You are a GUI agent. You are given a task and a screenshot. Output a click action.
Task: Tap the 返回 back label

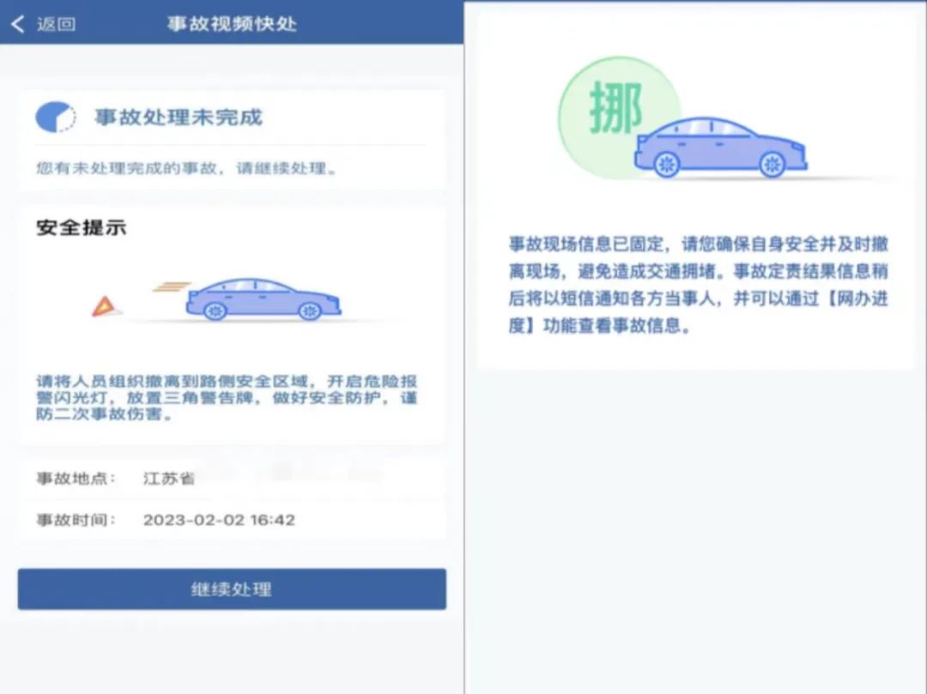56,24
